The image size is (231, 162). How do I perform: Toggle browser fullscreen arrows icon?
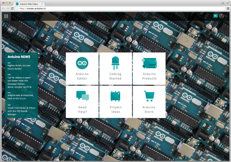tap(228, 3)
